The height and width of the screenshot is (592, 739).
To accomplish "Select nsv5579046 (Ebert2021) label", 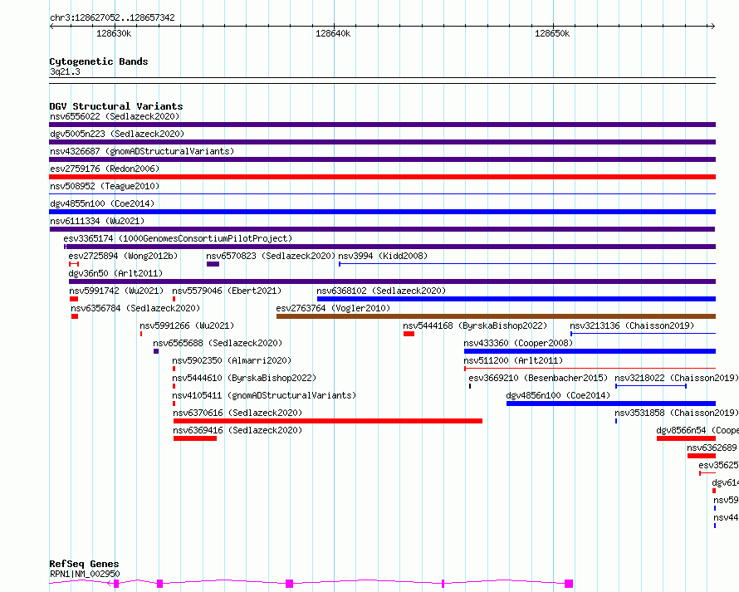I will (227, 291).
